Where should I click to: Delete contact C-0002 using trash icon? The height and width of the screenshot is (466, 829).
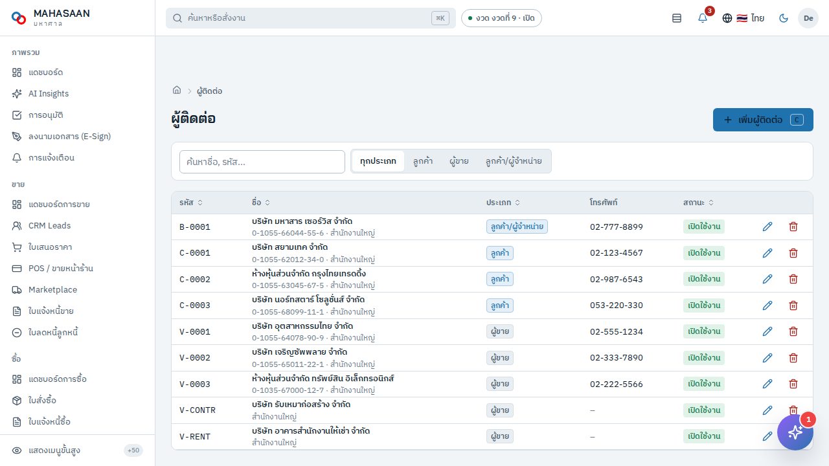click(x=793, y=279)
